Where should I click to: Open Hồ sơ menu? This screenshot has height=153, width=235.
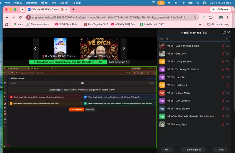pos(44,3)
